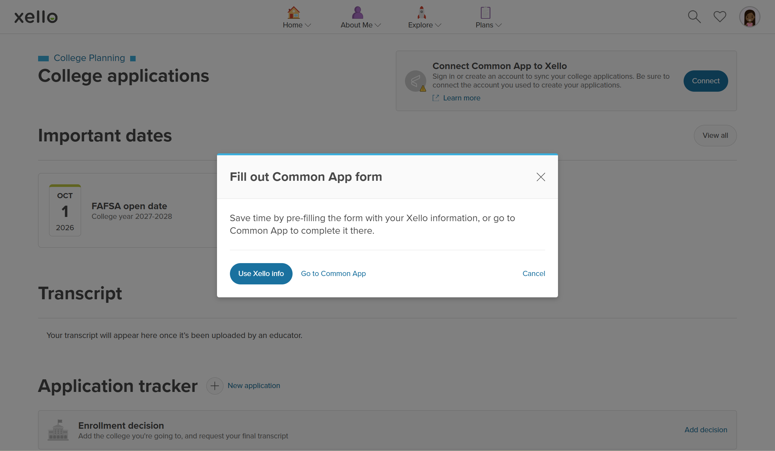Expand the Plans dropdown chevron
775x451 pixels.
point(499,25)
